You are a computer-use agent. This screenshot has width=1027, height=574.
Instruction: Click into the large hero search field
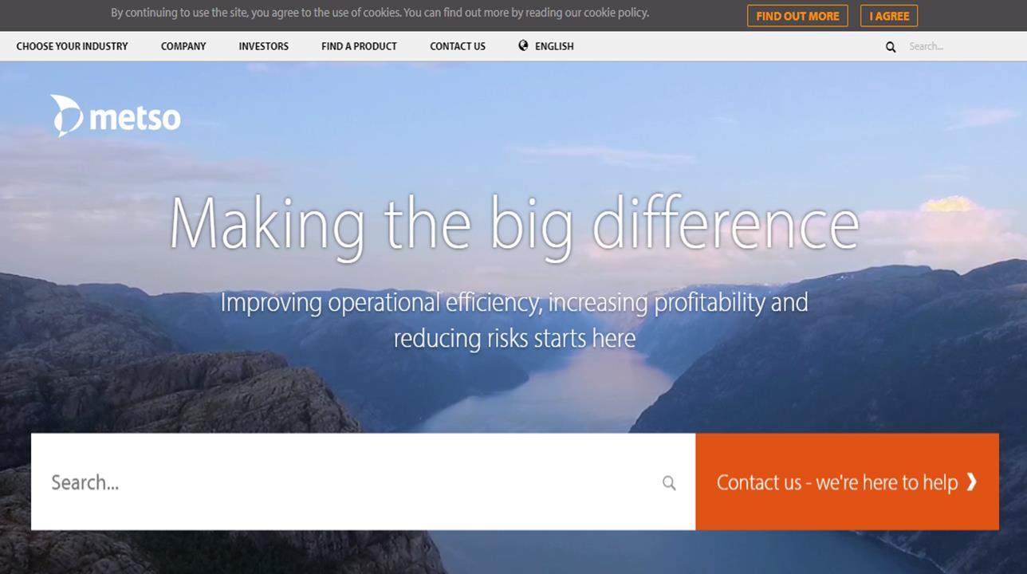[x=343, y=482]
